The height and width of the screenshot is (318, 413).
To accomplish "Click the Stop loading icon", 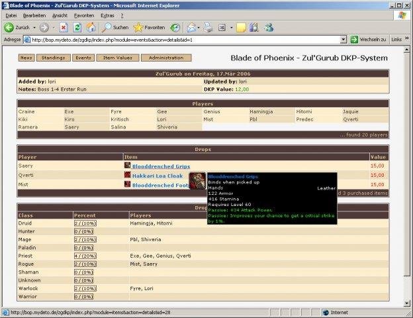I will pyautogui.click(x=64, y=28).
